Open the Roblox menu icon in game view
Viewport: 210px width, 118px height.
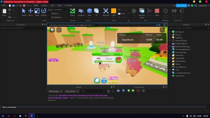pyautogui.click(x=52, y=30)
